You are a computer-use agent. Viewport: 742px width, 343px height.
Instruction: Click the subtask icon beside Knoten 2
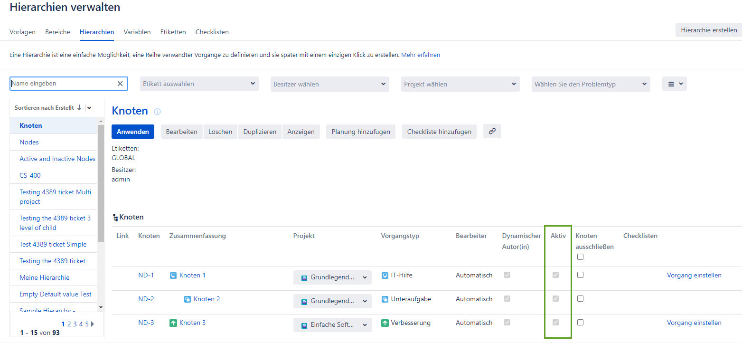[188, 299]
